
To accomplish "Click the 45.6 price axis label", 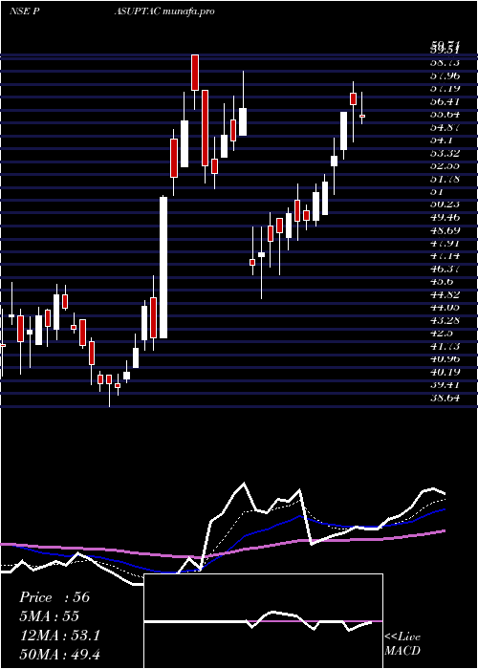I will (x=442, y=281).
